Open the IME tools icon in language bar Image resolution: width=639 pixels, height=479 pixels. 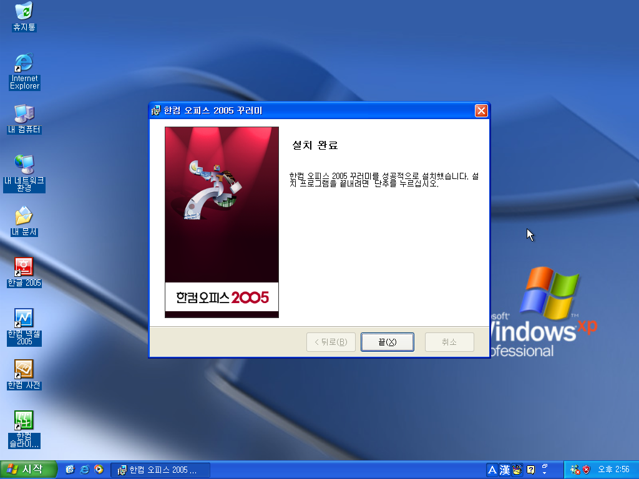pos(517,470)
